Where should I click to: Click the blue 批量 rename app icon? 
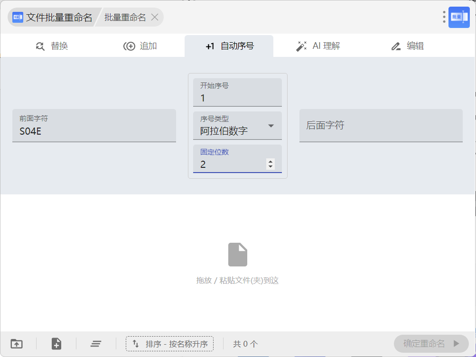[458, 17]
